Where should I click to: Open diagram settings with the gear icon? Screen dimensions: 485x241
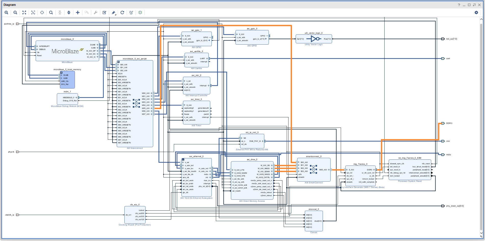tap(476, 12)
